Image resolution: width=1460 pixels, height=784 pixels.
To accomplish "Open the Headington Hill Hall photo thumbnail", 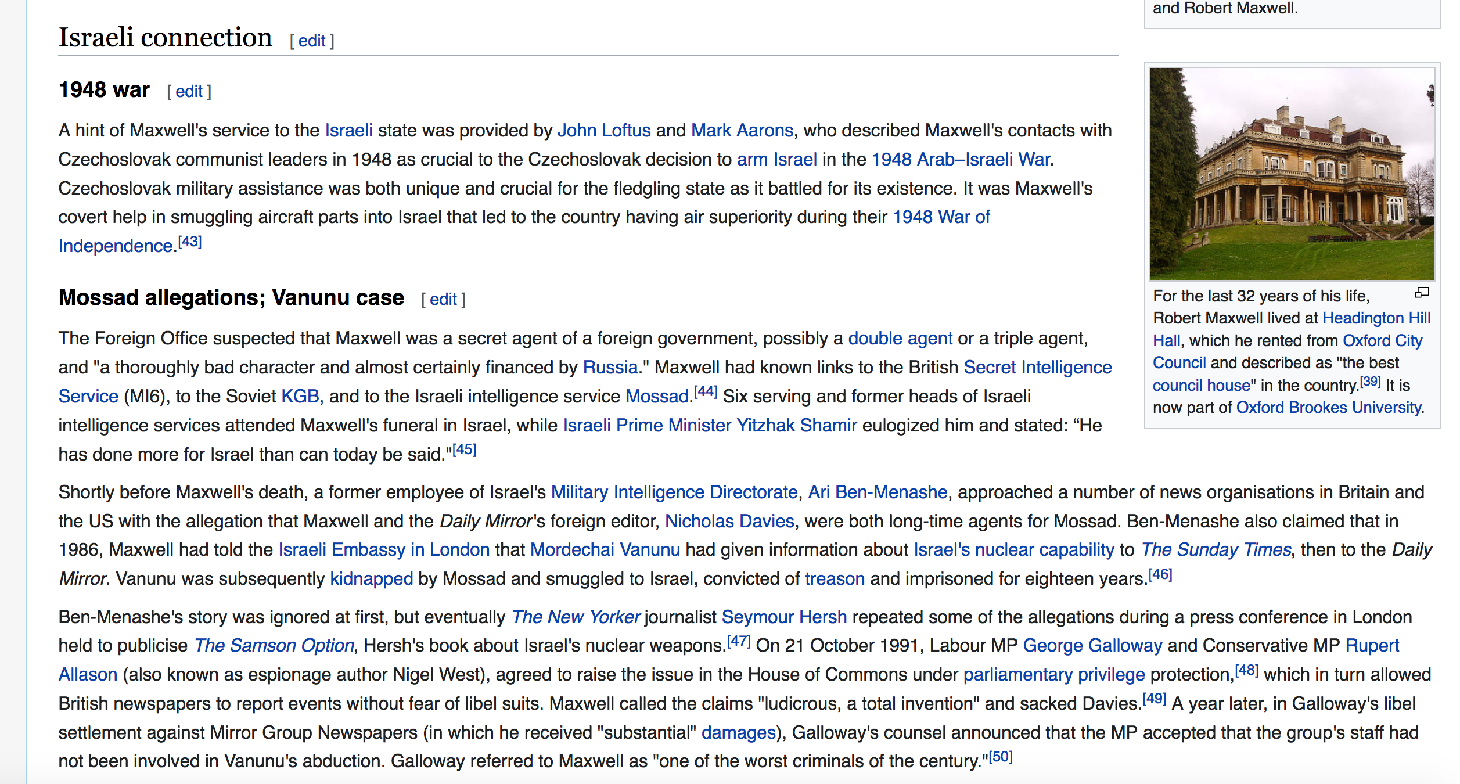I will click(x=1292, y=174).
